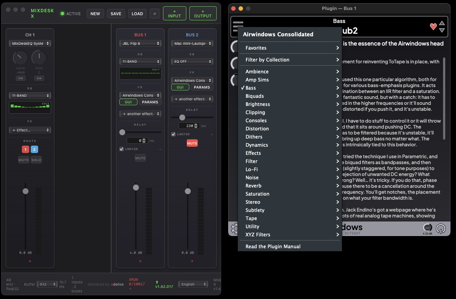Screen dimensions: 456x299
Task: Open the Bus 1 11-BAND EQ dropdown
Action: (140, 62)
